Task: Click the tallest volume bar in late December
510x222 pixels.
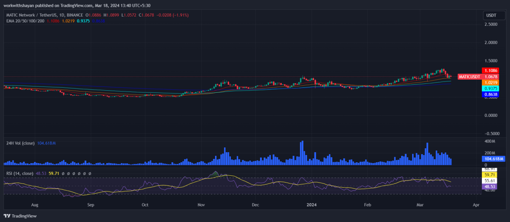Action: coord(302,153)
